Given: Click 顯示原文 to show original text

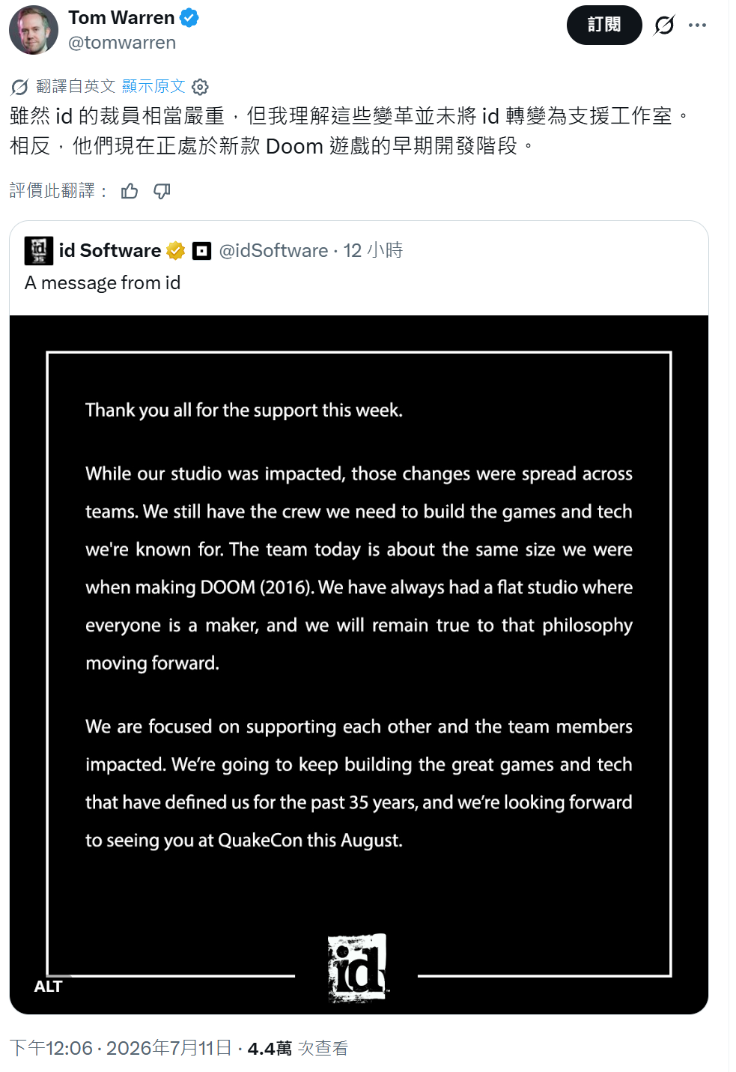Looking at the screenshot, I should (153, 86).
